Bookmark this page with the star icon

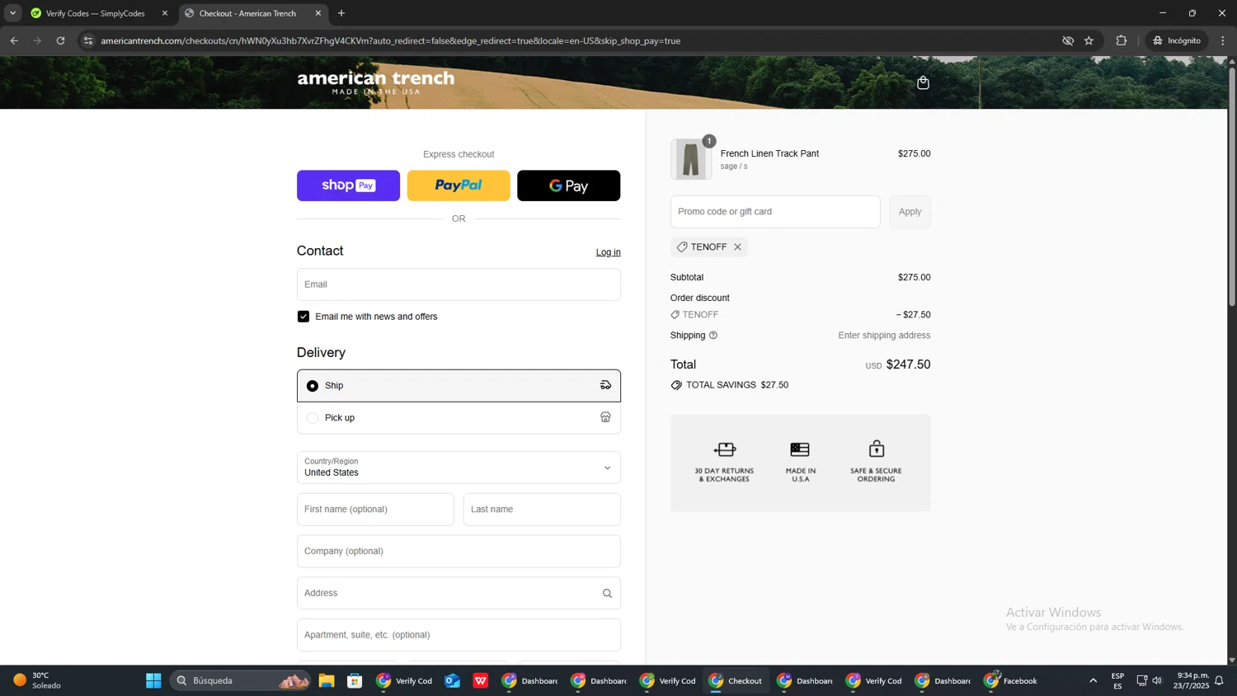tap(1089, 40)
